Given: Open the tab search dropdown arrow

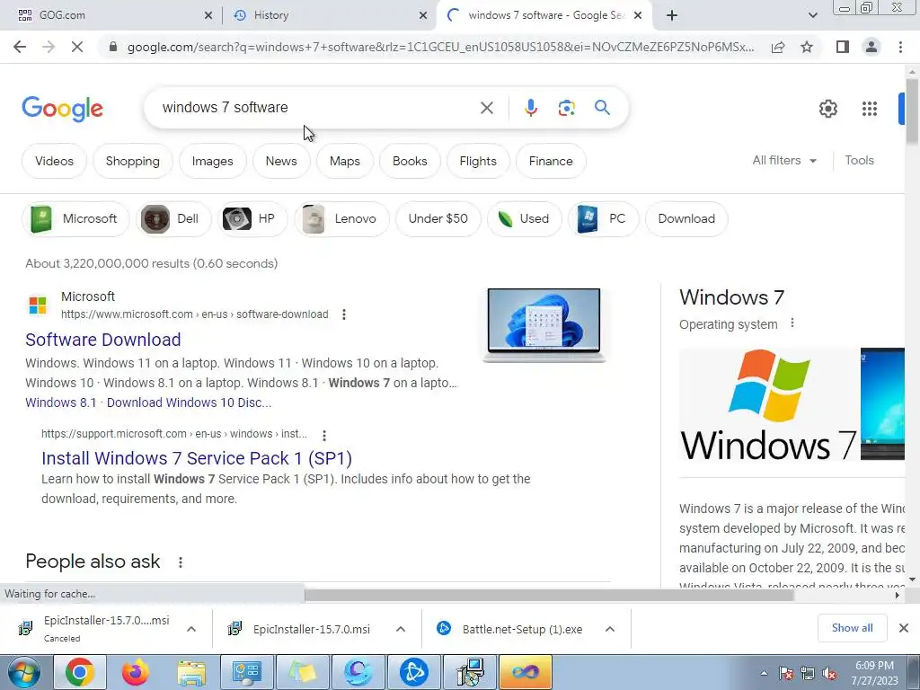Looking at the screenshot, I should point(812,15).
